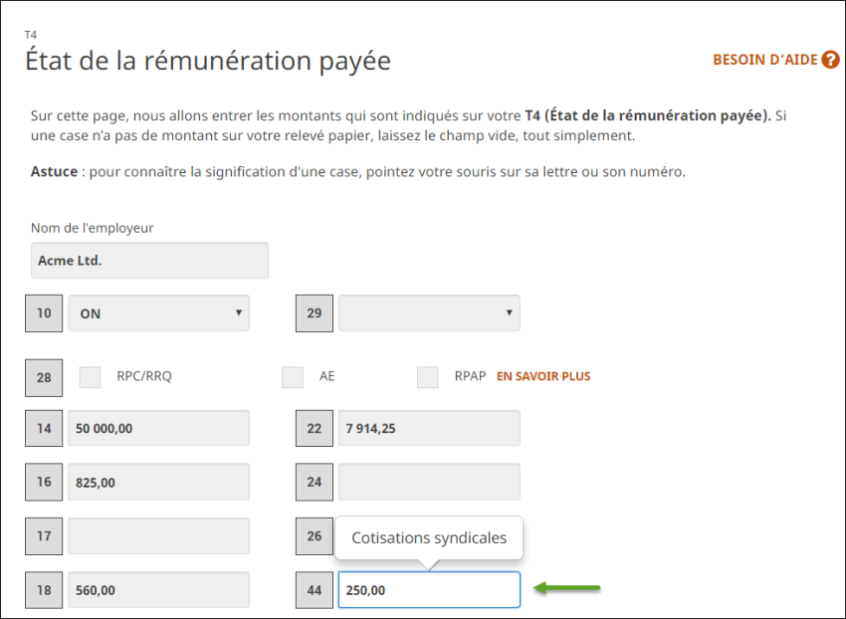Click the box number 44 label
The width and height of the screenshot is (846, 619).
315,590
